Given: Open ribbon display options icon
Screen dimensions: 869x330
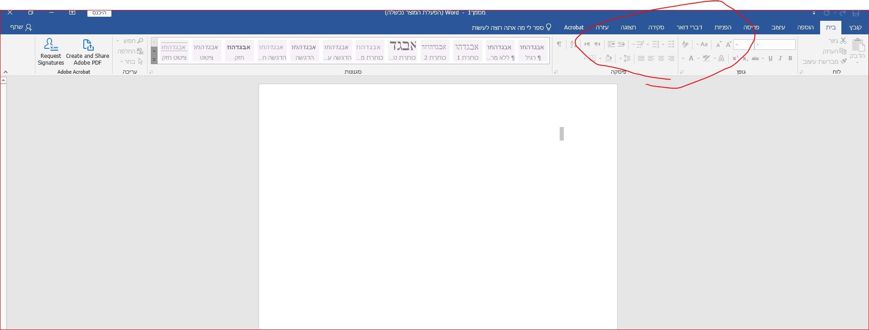Looking at the screenshot, I should click(x=72, y=12).
